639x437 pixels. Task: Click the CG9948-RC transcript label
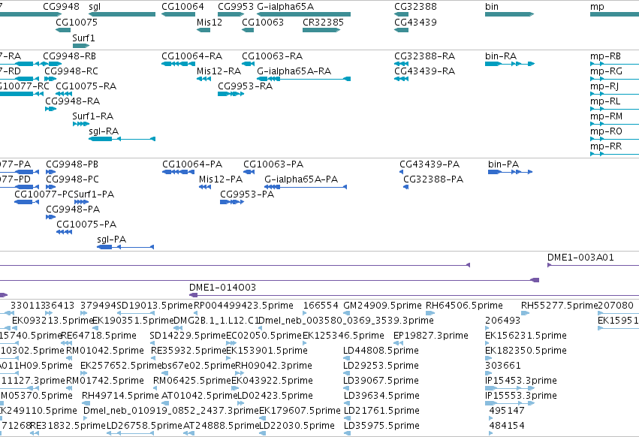click(71, 71)
